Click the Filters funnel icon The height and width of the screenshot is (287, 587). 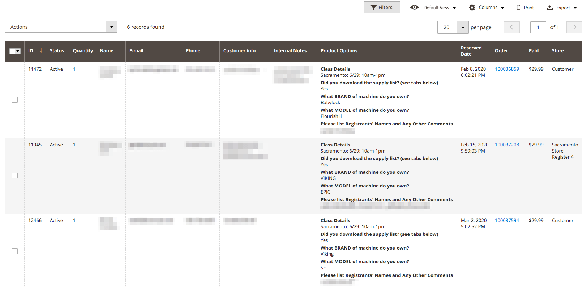click(374, 8)
